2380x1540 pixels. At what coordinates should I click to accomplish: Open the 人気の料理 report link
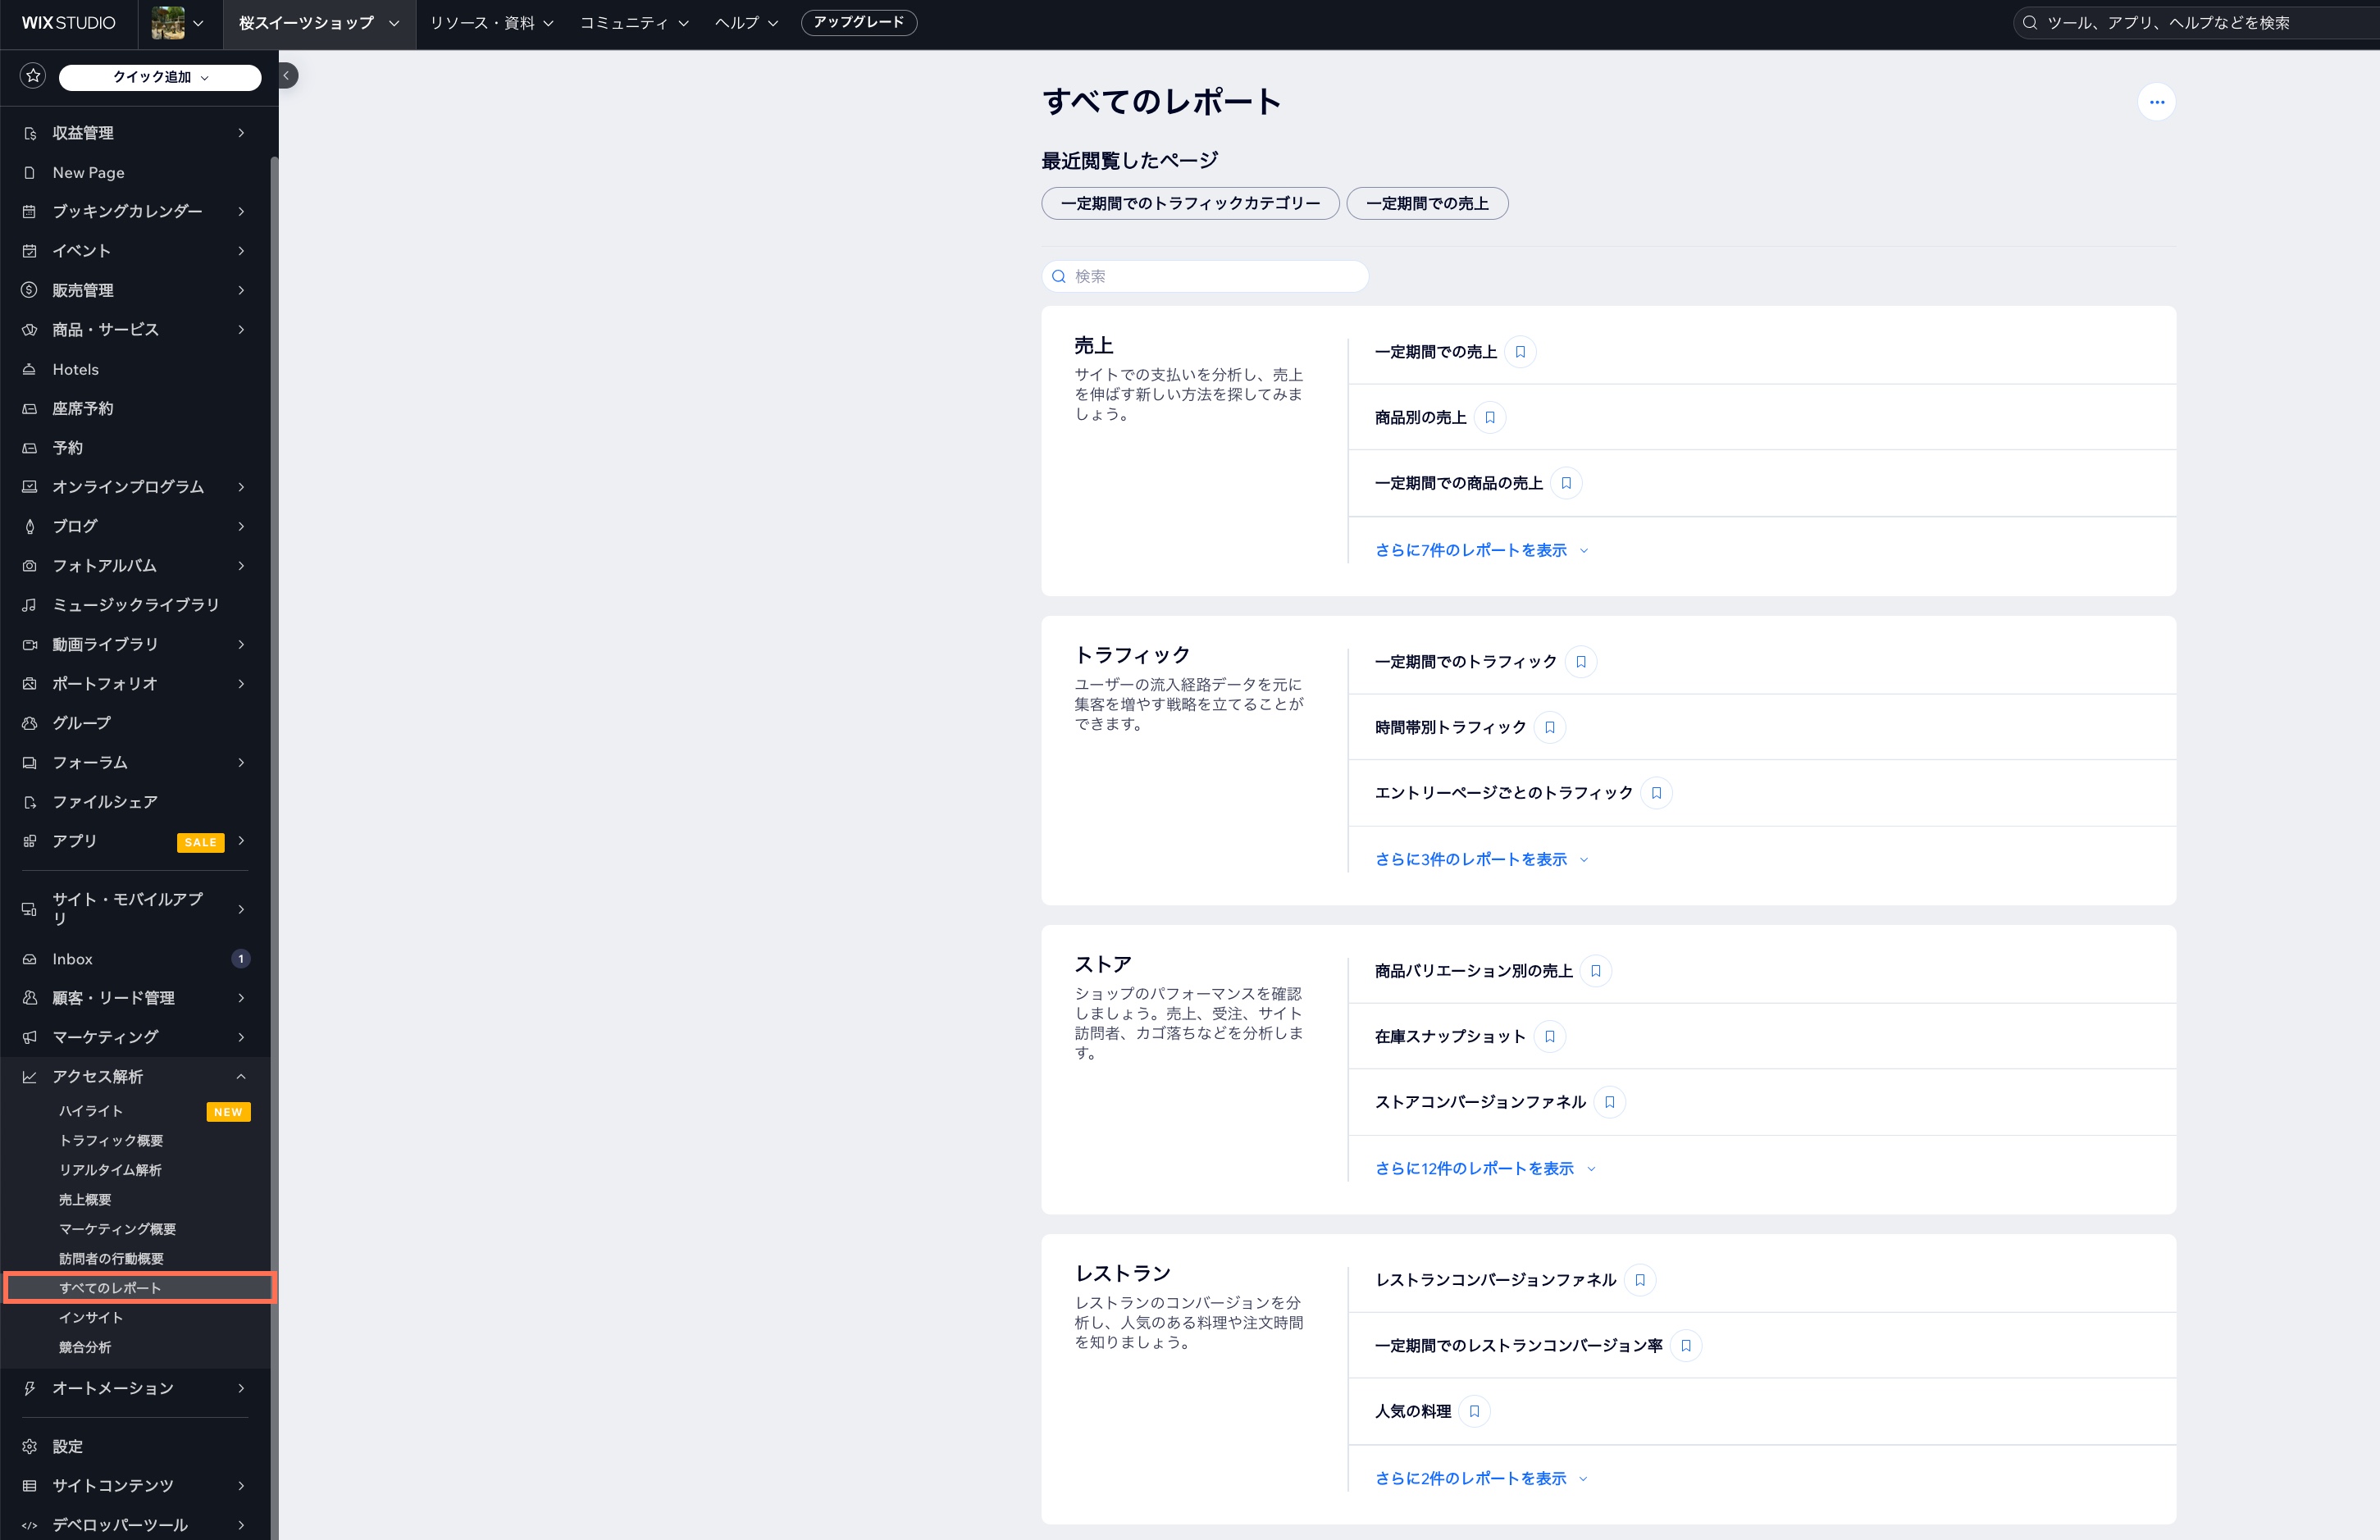(1413, 1411)
